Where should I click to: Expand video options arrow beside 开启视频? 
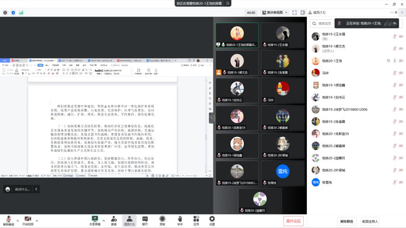point(37,220)
